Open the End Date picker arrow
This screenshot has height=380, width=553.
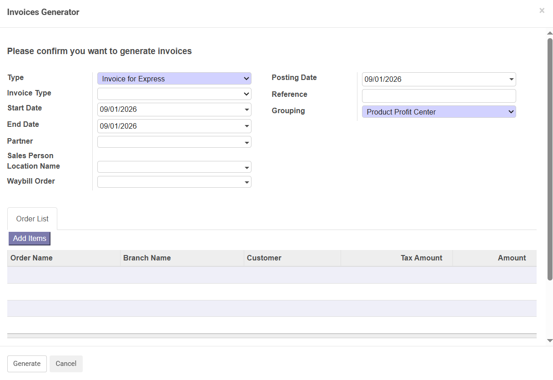click(247, 126)
